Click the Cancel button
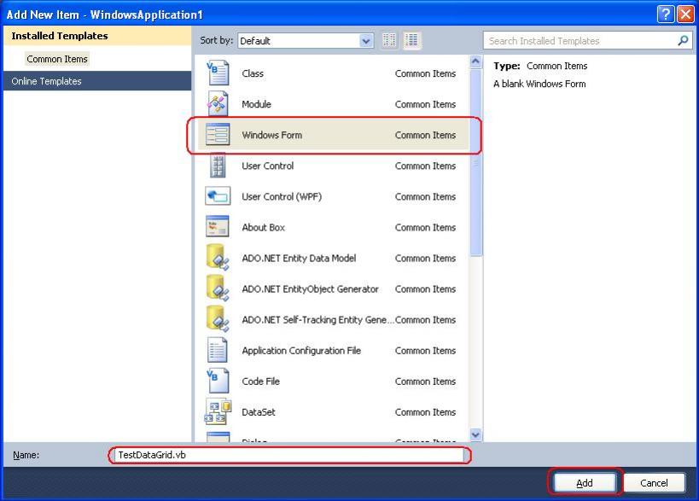The height and width of the screenshot is (501, 699). [655, 481]
